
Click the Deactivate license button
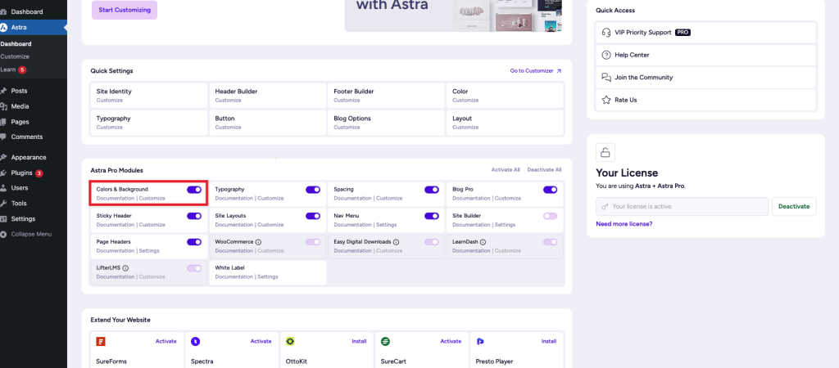[793, 206]
